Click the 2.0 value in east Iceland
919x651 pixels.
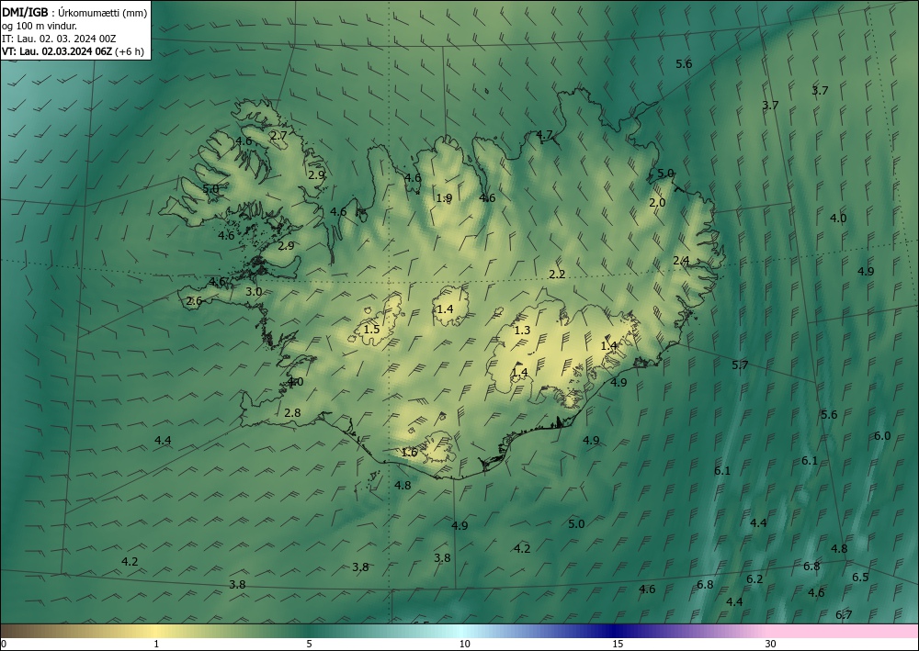(658, 203)
